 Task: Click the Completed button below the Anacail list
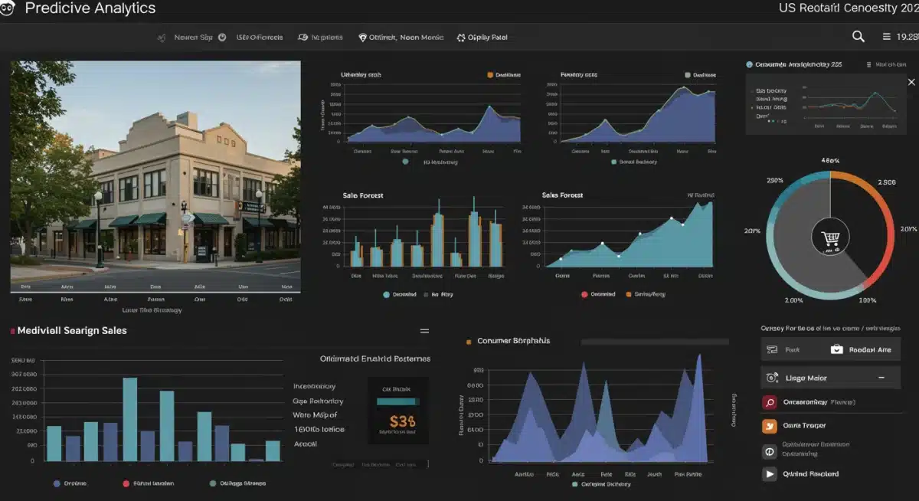point(342,464)
